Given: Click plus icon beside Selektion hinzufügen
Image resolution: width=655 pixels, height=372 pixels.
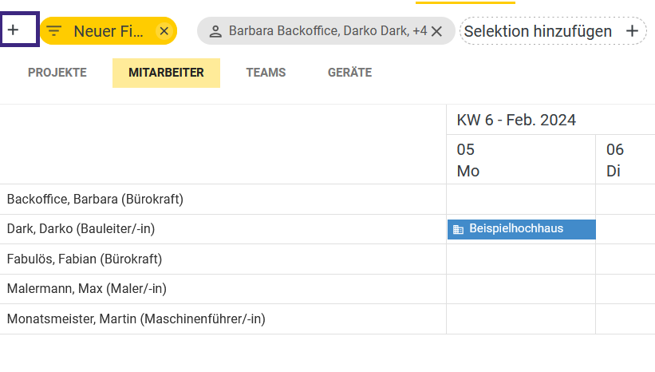Looking at the screenshot, I should coord(632,31).
